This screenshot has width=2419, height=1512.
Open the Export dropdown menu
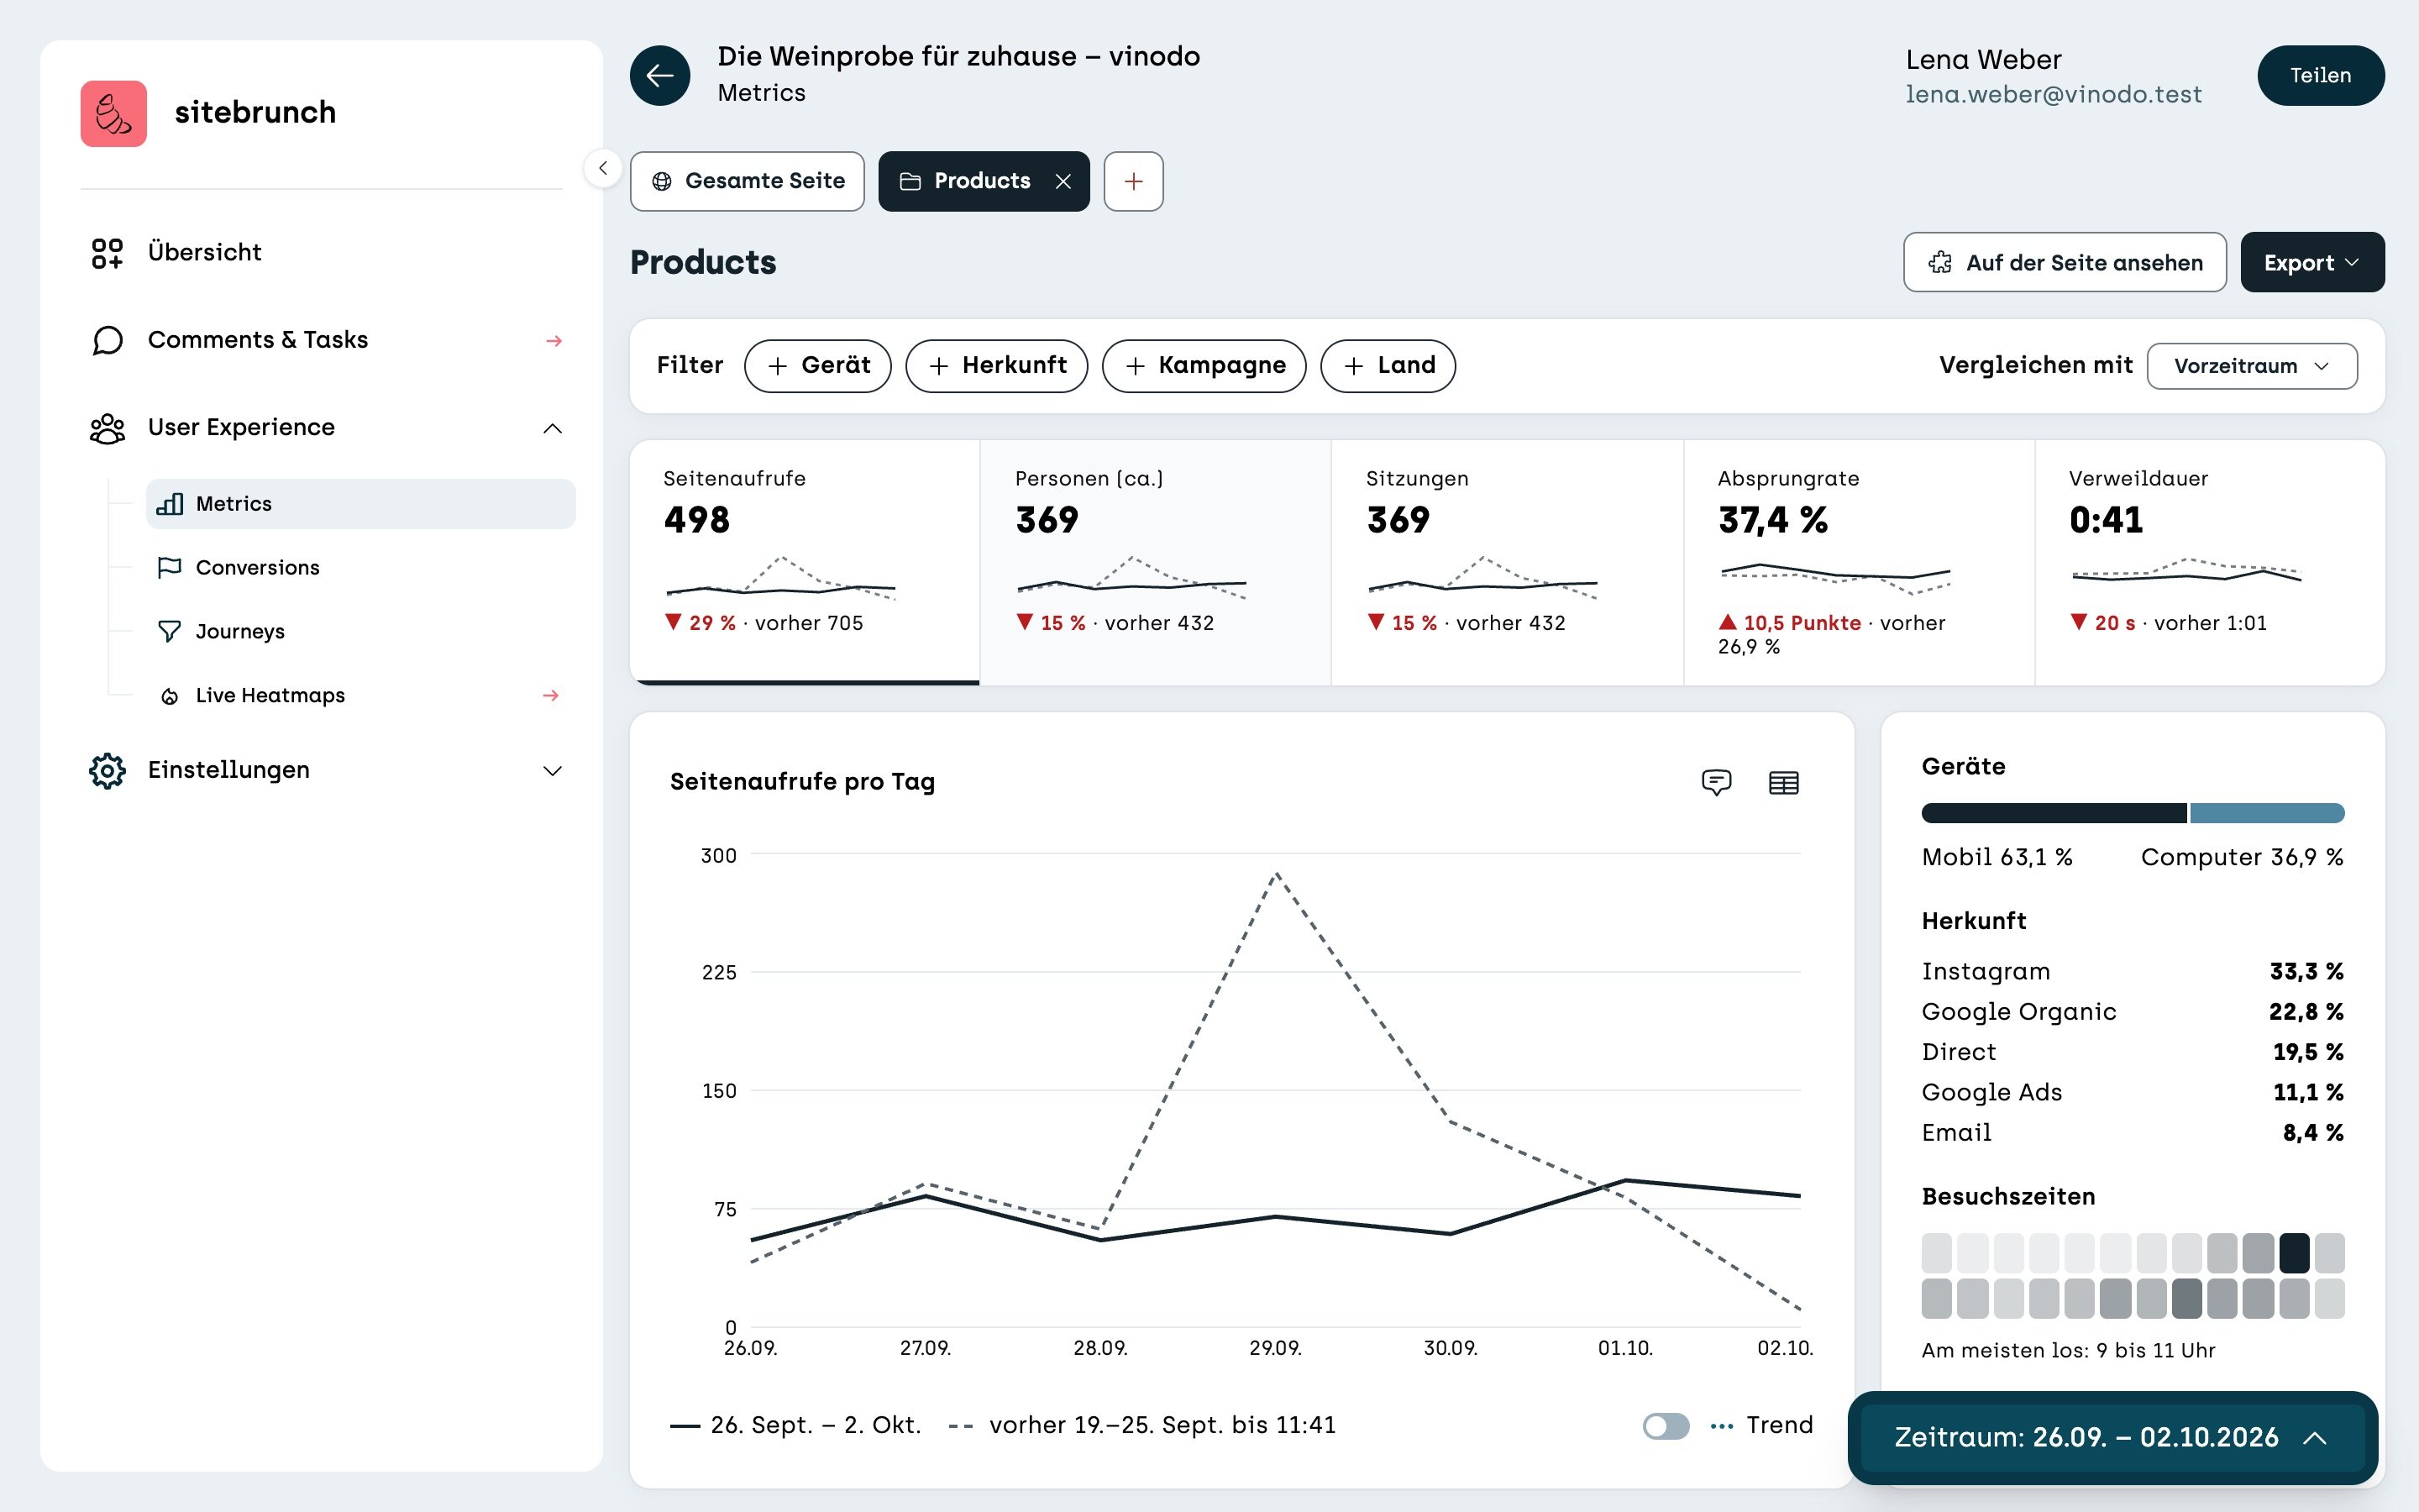pyautogui.click(x=2312, y=262)
